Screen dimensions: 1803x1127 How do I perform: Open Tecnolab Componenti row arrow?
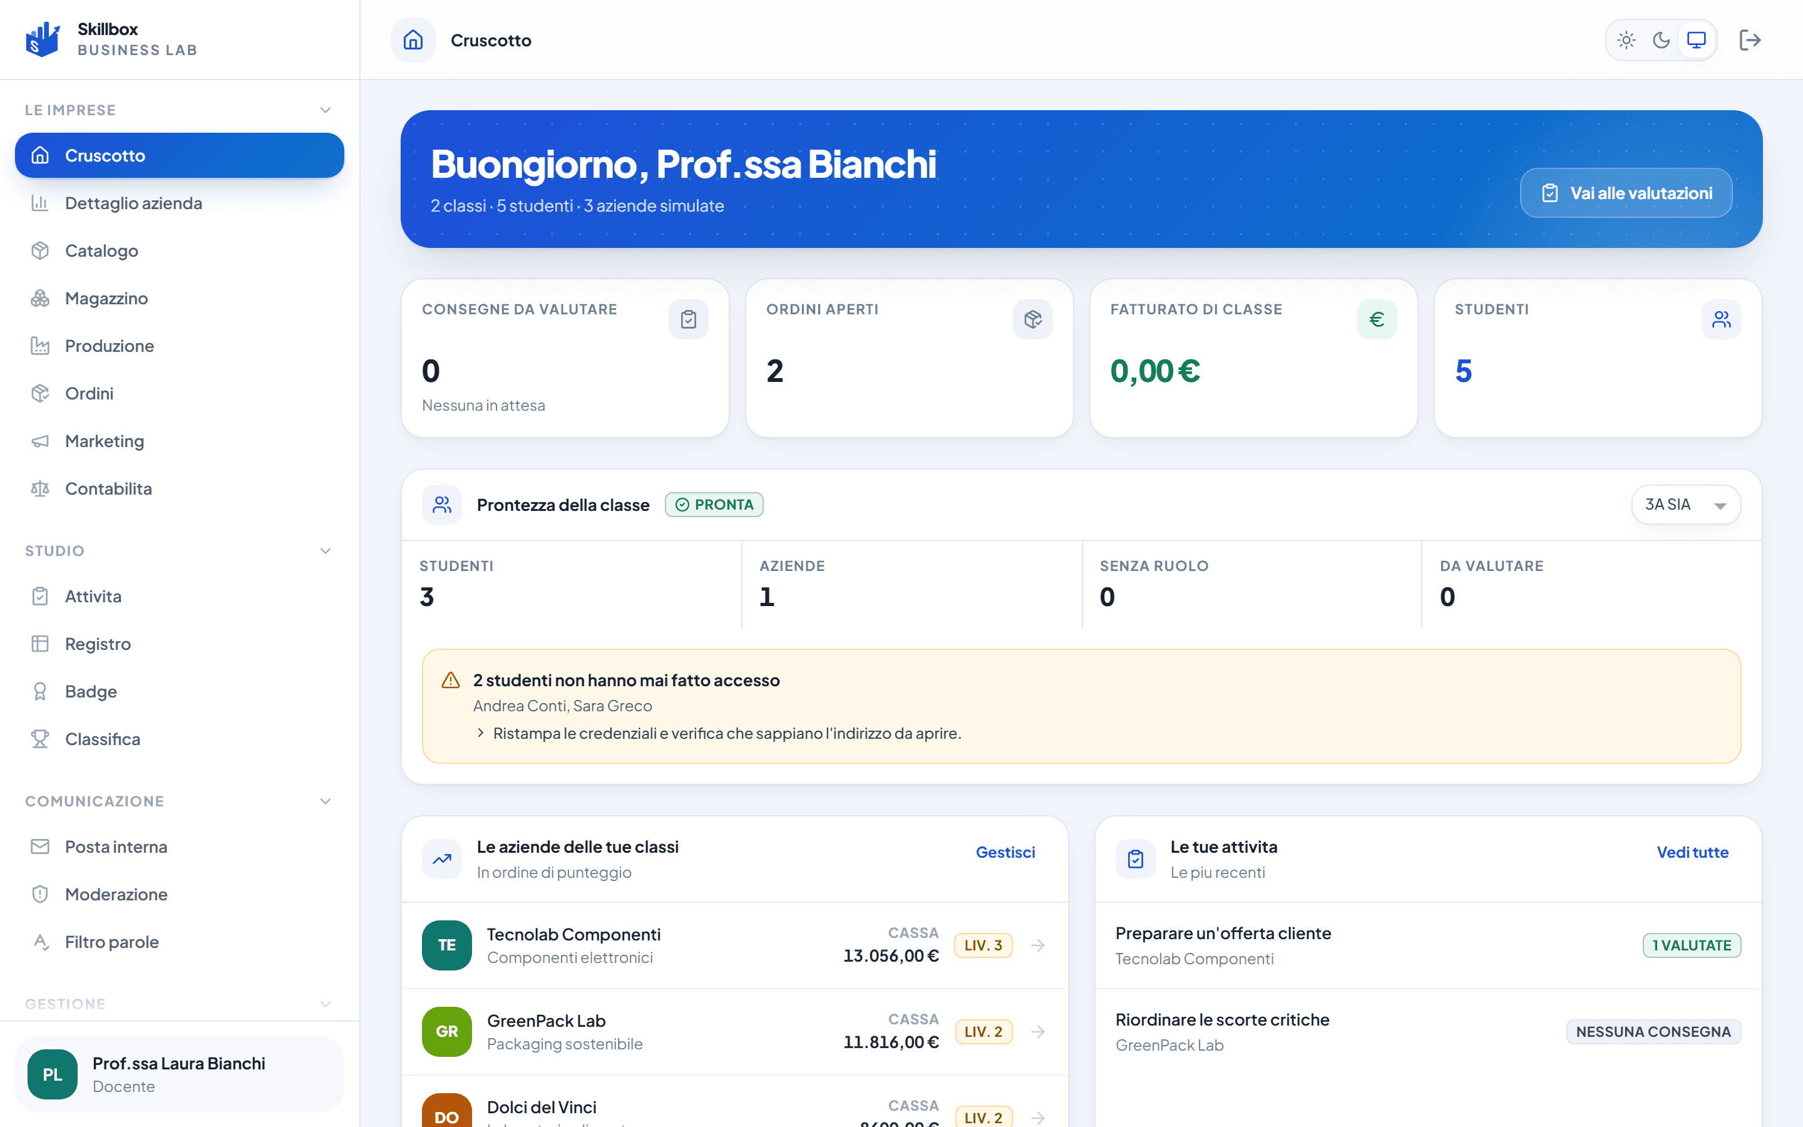pyautogui.click(x=1038, y=945)
